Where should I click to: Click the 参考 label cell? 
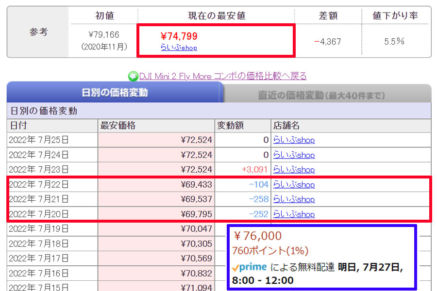38,32
